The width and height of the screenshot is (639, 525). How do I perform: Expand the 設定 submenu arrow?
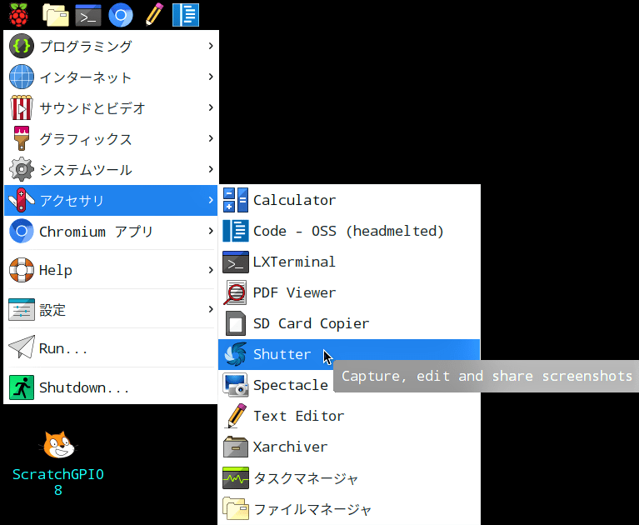[210, 309]
